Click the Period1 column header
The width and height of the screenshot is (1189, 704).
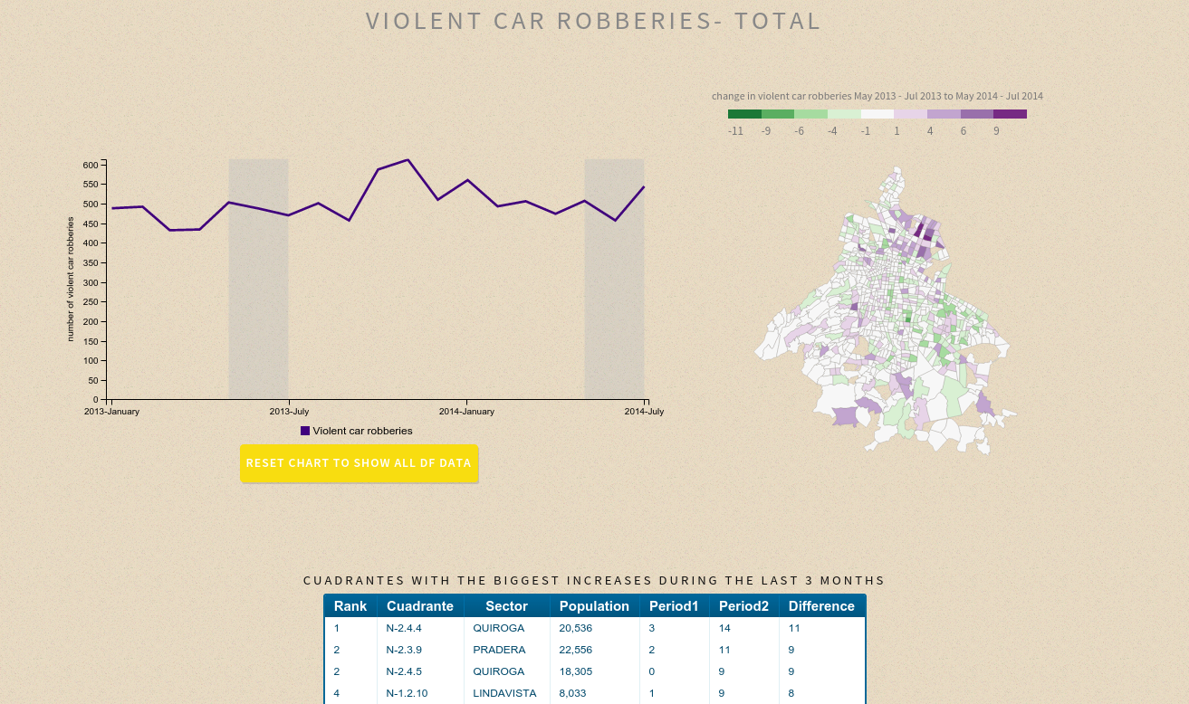pyautogui.click(x=674, y=606)
